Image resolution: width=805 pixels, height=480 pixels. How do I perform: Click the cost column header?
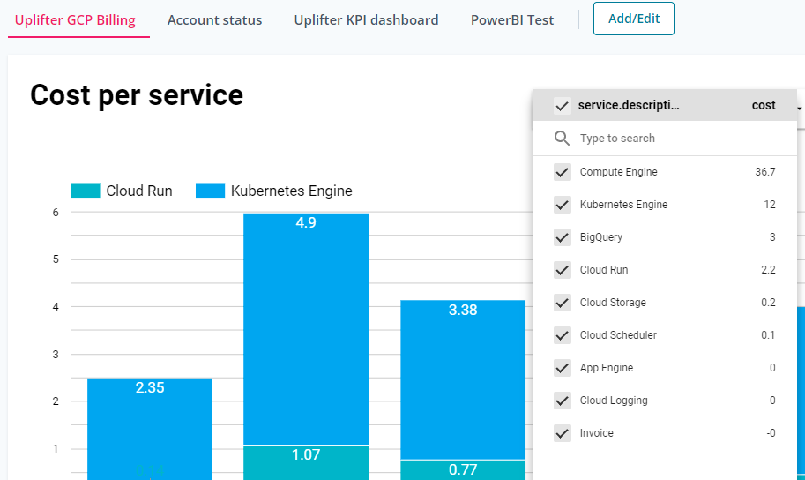(764, 105)
